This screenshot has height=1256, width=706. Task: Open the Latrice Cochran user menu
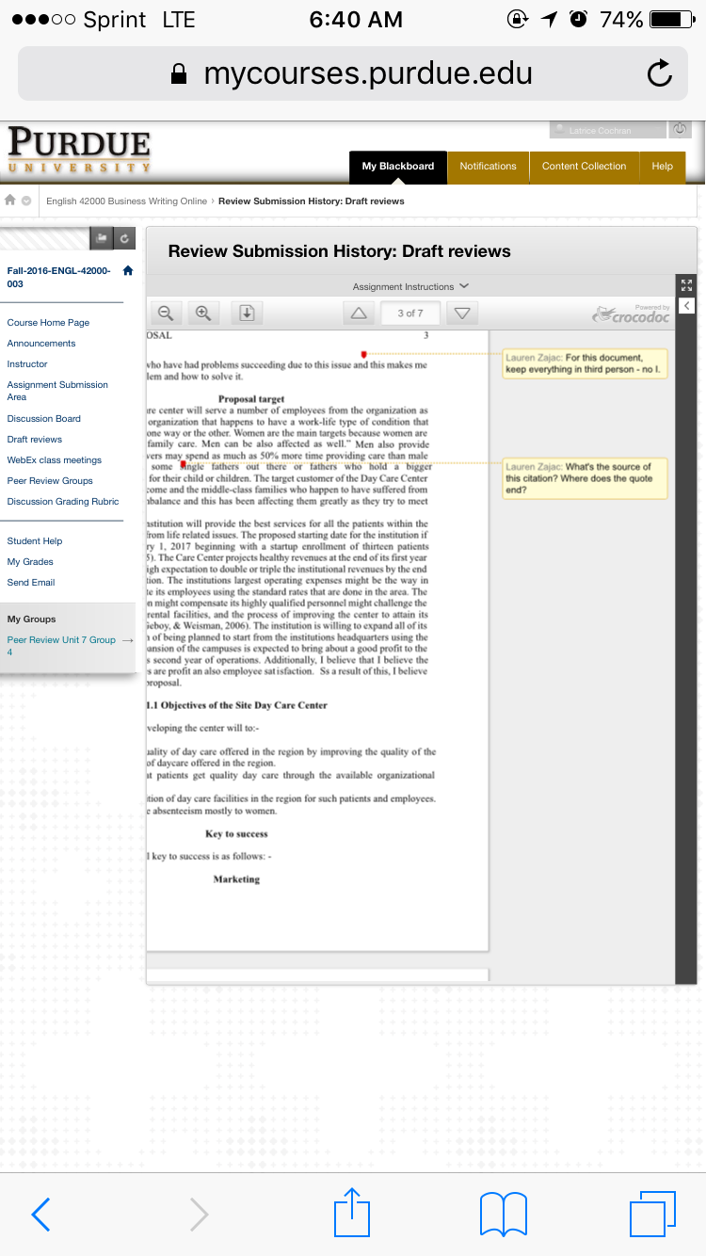[x=607, y=130]
